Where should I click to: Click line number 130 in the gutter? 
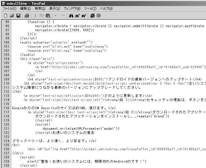(6, 166)
